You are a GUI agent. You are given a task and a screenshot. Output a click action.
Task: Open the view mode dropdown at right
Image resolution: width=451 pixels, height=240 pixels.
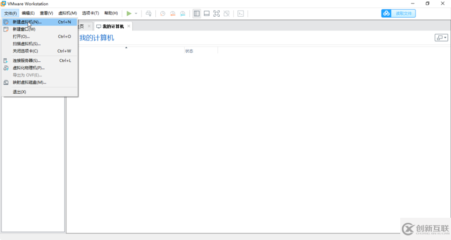pyautogui.click(x=441, y=37)
